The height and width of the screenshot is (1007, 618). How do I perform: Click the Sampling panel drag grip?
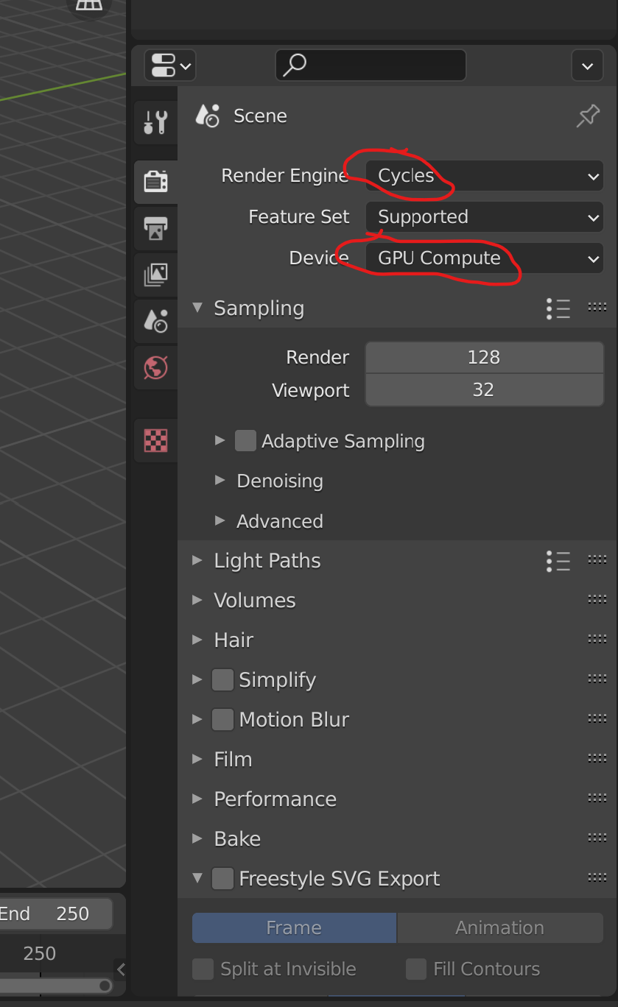[597, 308]
